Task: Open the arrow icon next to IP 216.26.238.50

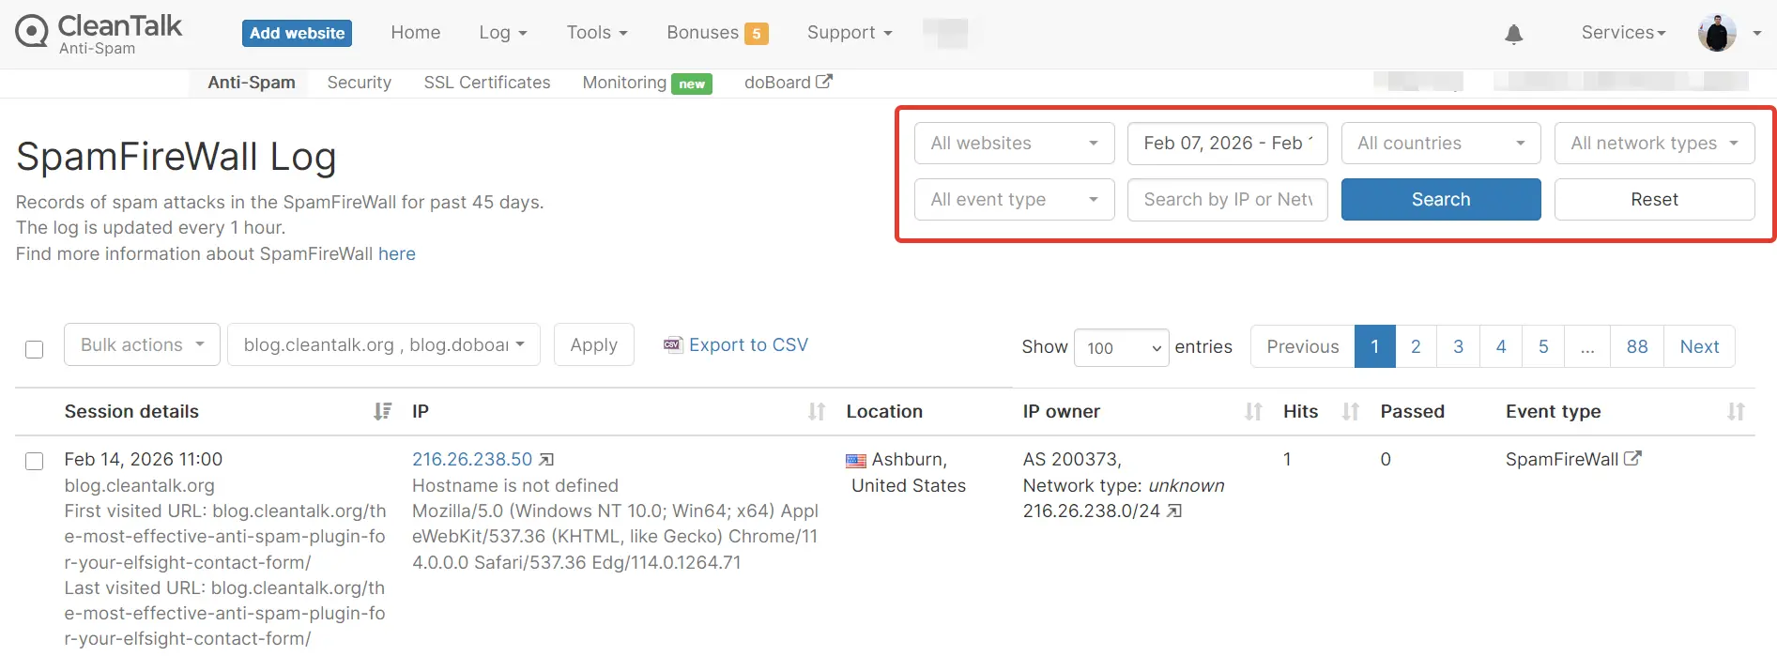Action: (x=546, y=459)
